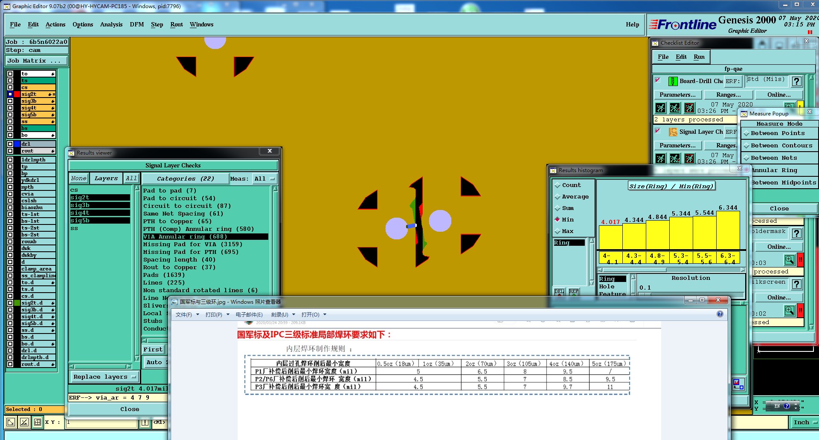Click magnifier results icon under silkscreen check
Image resolution: width=819 pixels, height=440 pixels.
[789, 311]
